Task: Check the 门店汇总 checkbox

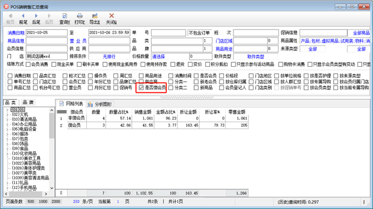Action: point(36,82)
